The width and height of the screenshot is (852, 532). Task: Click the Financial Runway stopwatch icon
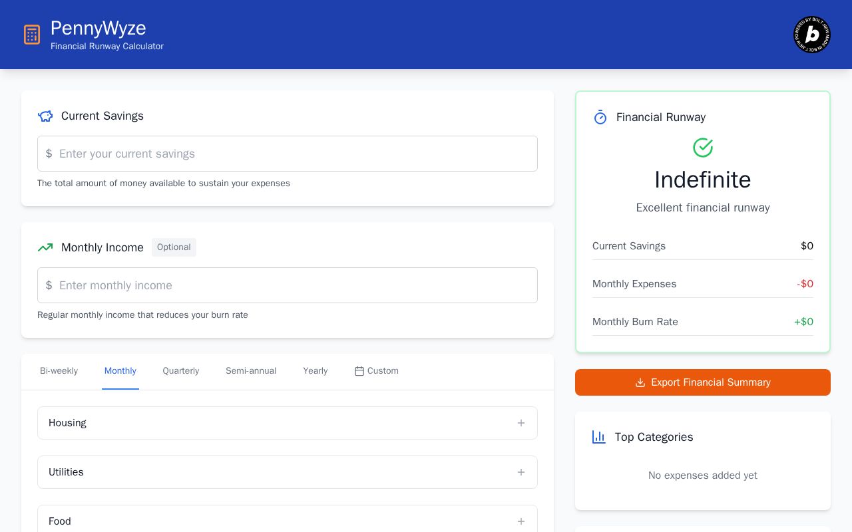coord(600,117)
